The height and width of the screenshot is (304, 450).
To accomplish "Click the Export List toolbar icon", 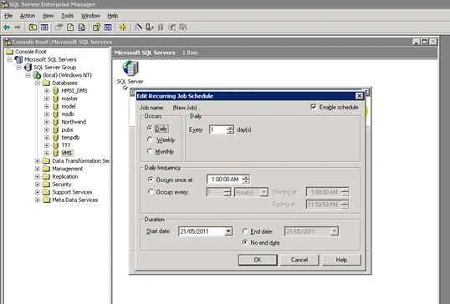I will (82, 28).
